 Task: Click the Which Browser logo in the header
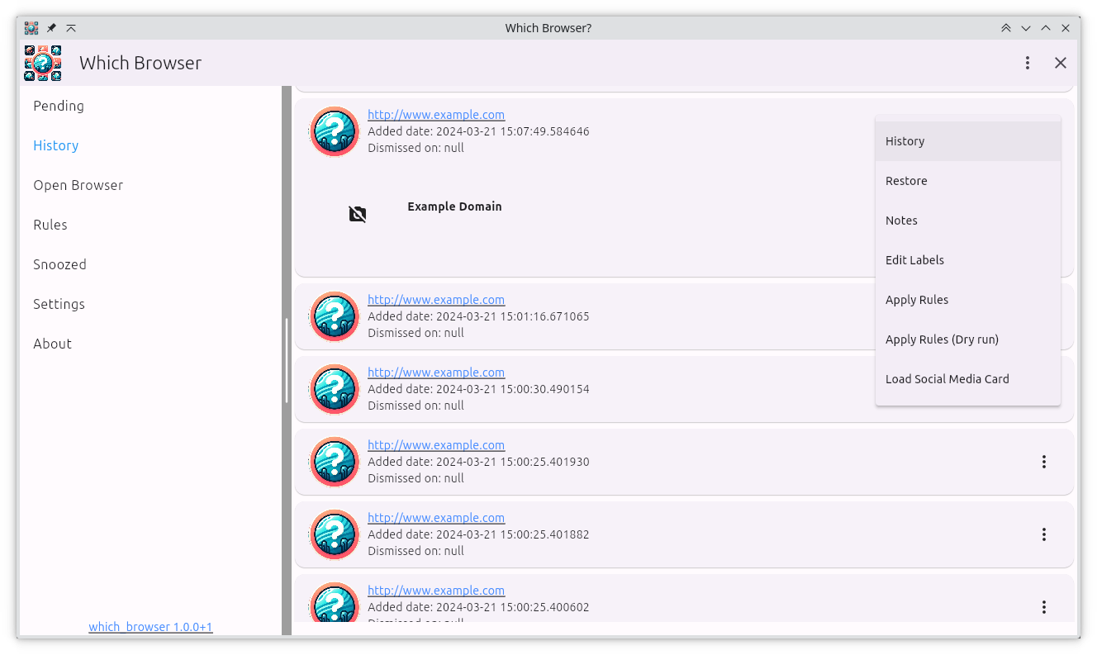(x=42, y=63)
